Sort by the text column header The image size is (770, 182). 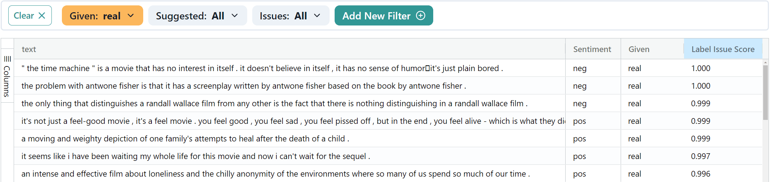point(29,49)
